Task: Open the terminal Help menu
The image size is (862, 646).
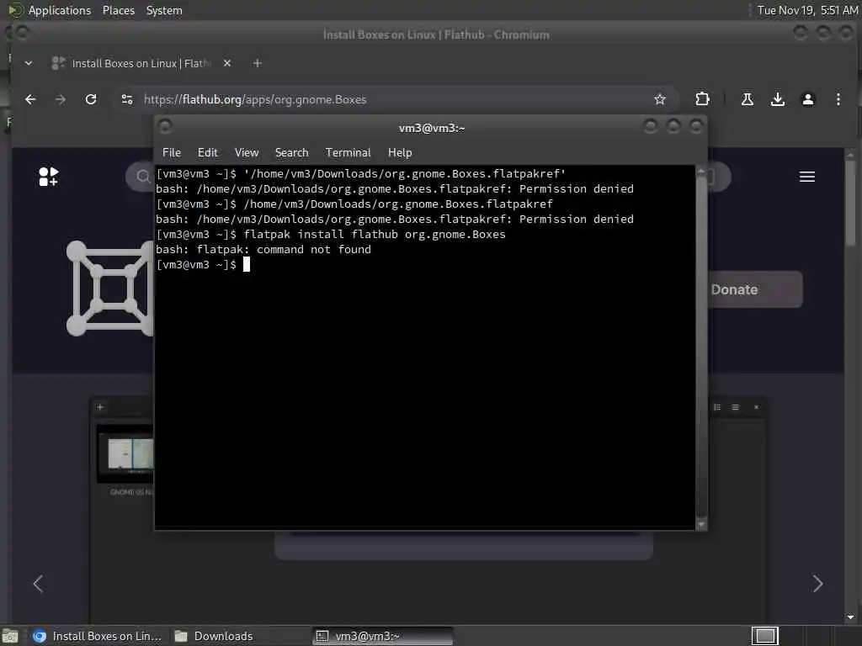Action: (400, 153)
